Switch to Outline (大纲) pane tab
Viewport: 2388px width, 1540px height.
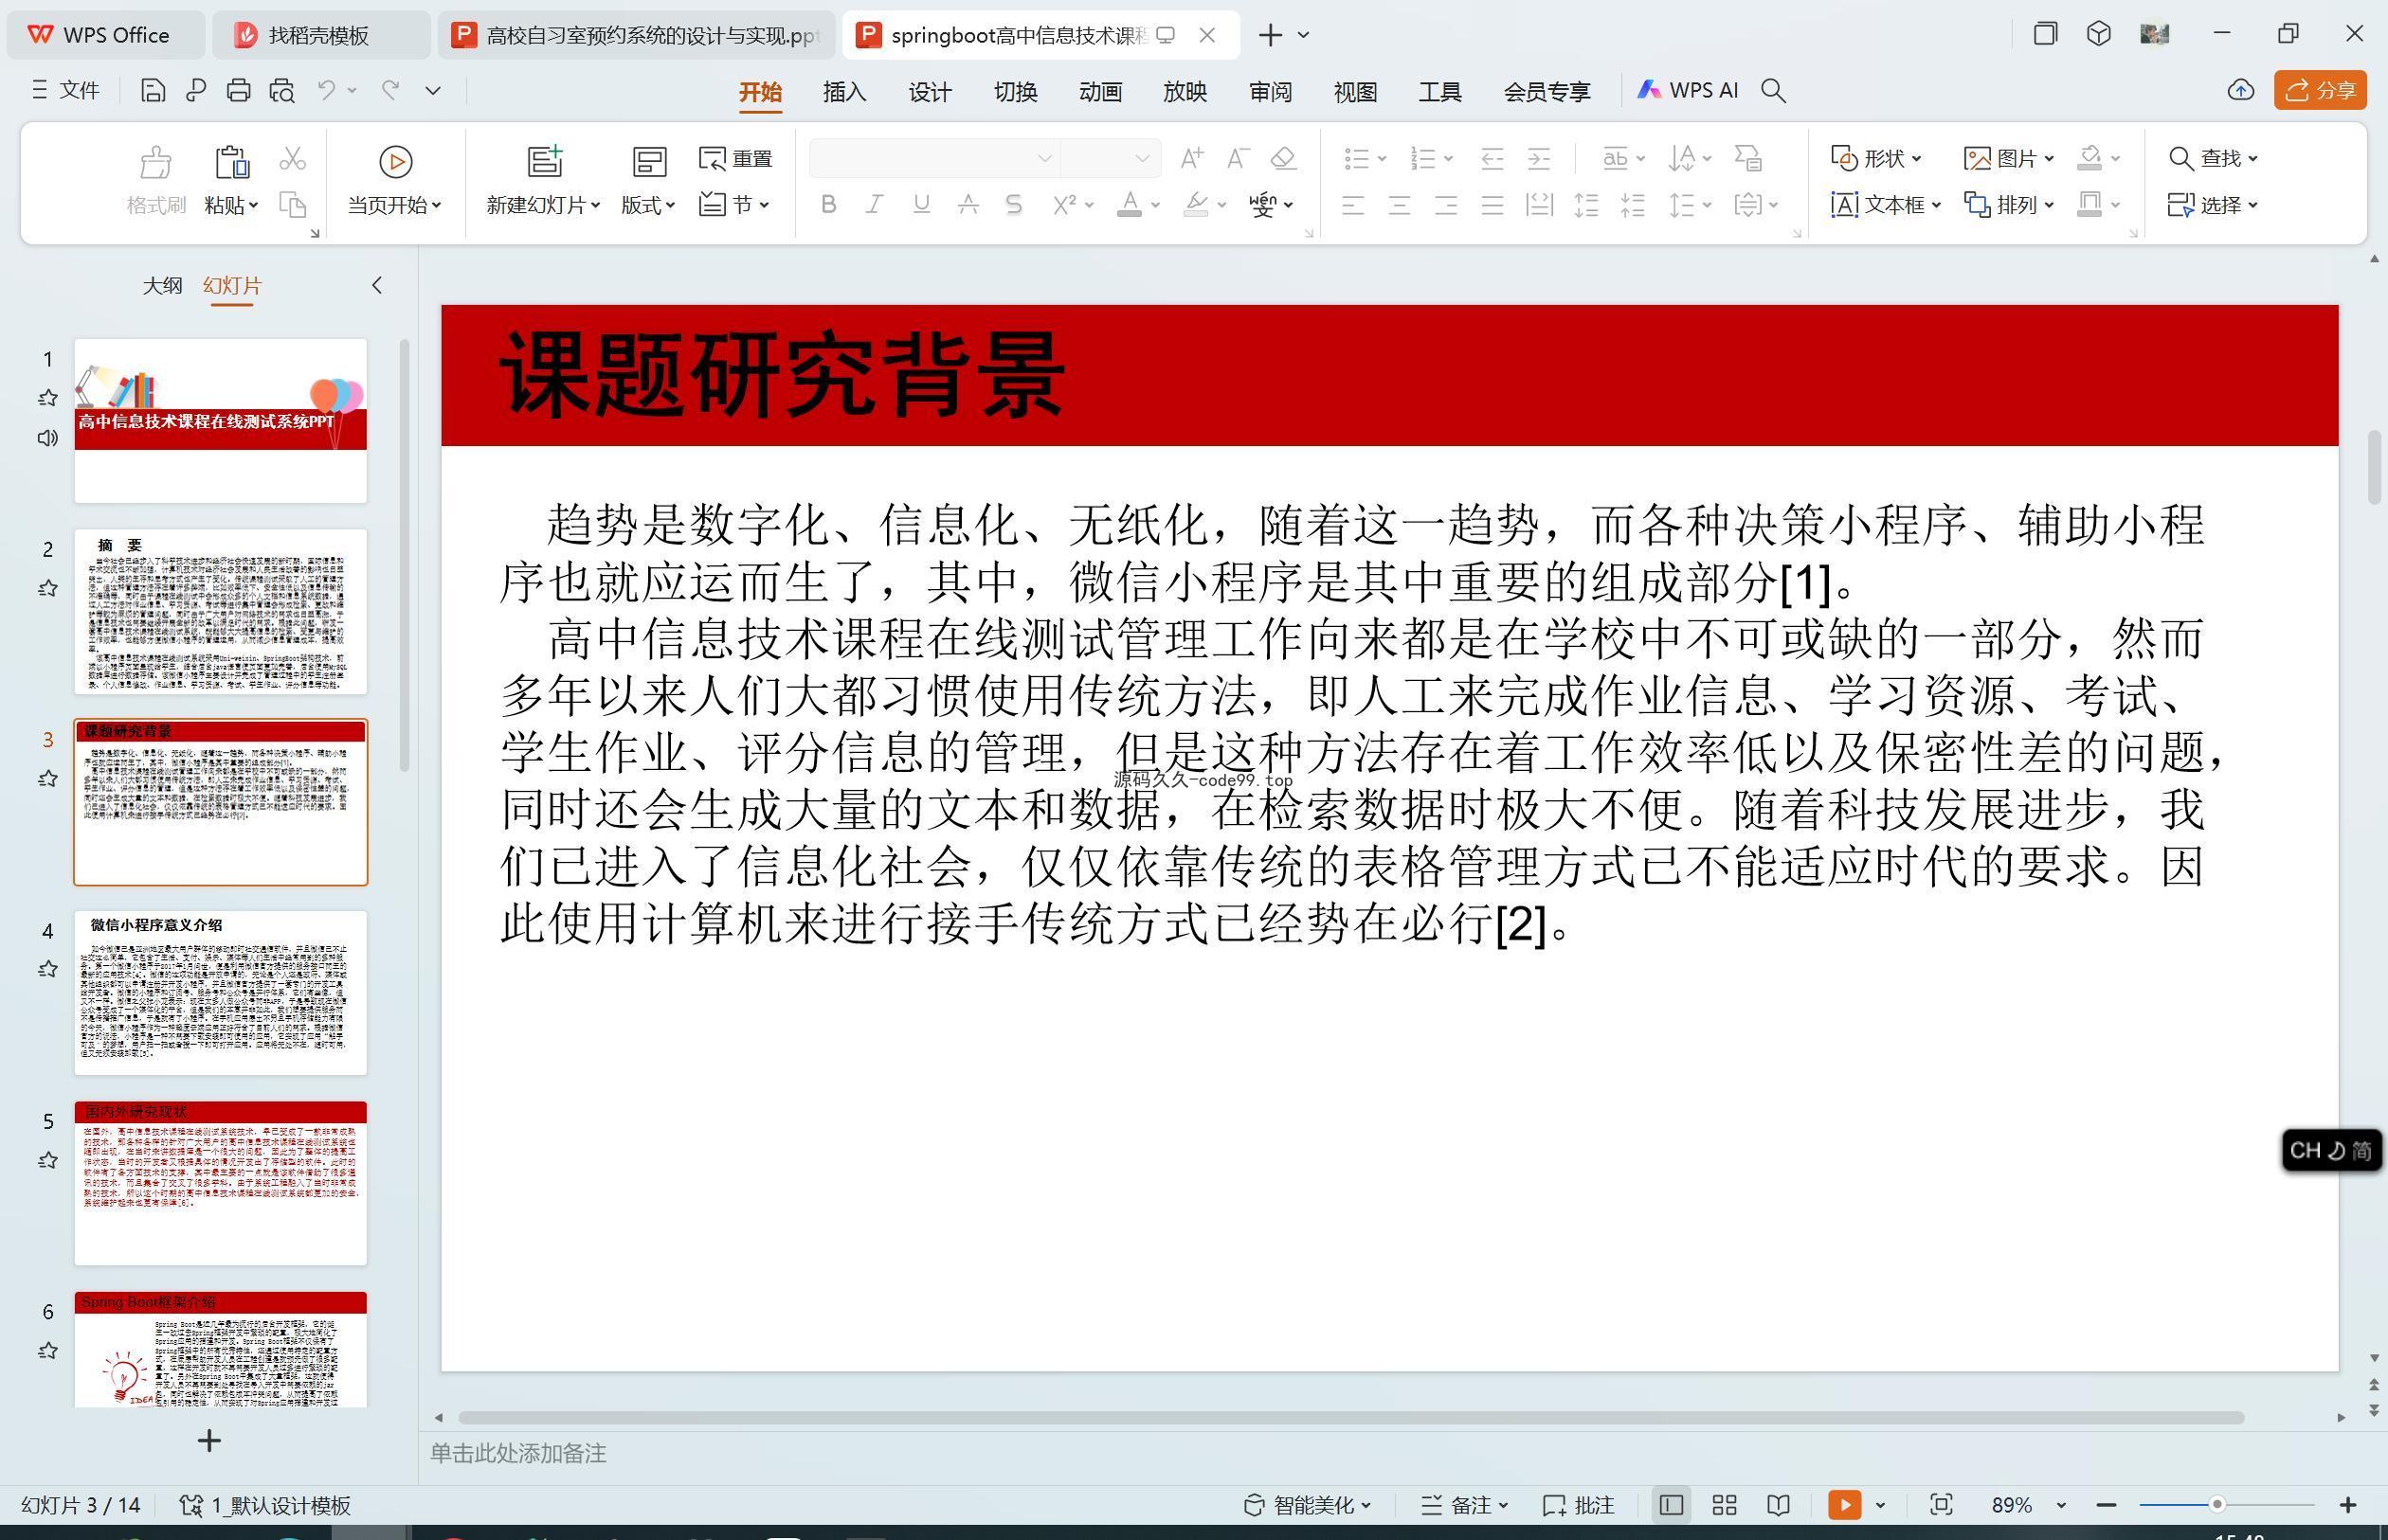pyautogui.click(x=162, y=286)
